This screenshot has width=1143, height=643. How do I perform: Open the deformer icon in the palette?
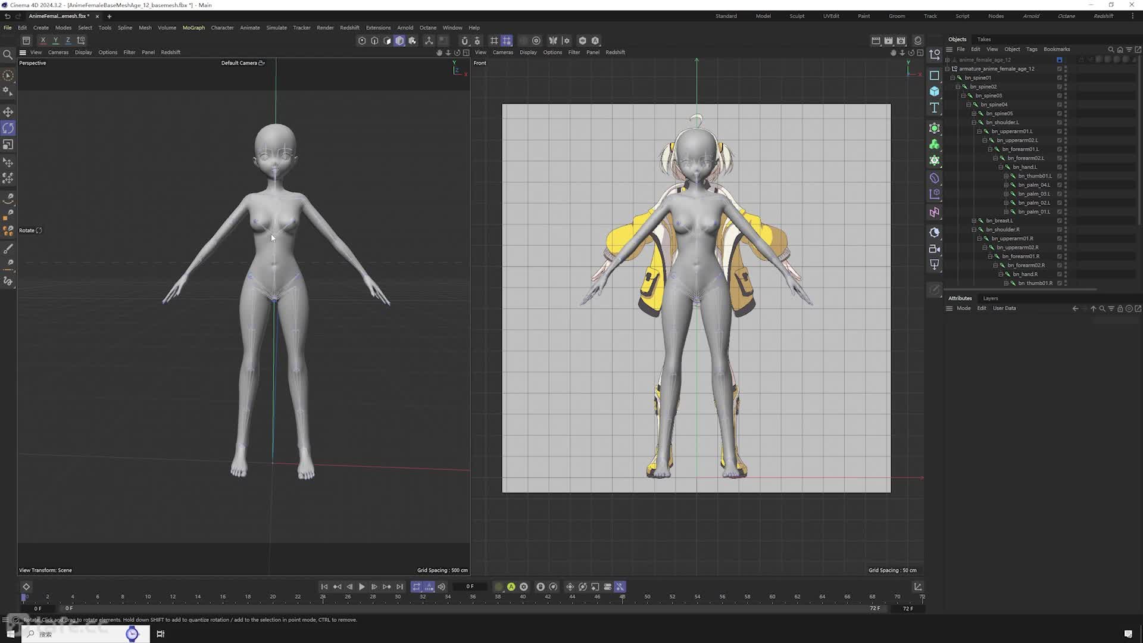click(x=935, y=178)
